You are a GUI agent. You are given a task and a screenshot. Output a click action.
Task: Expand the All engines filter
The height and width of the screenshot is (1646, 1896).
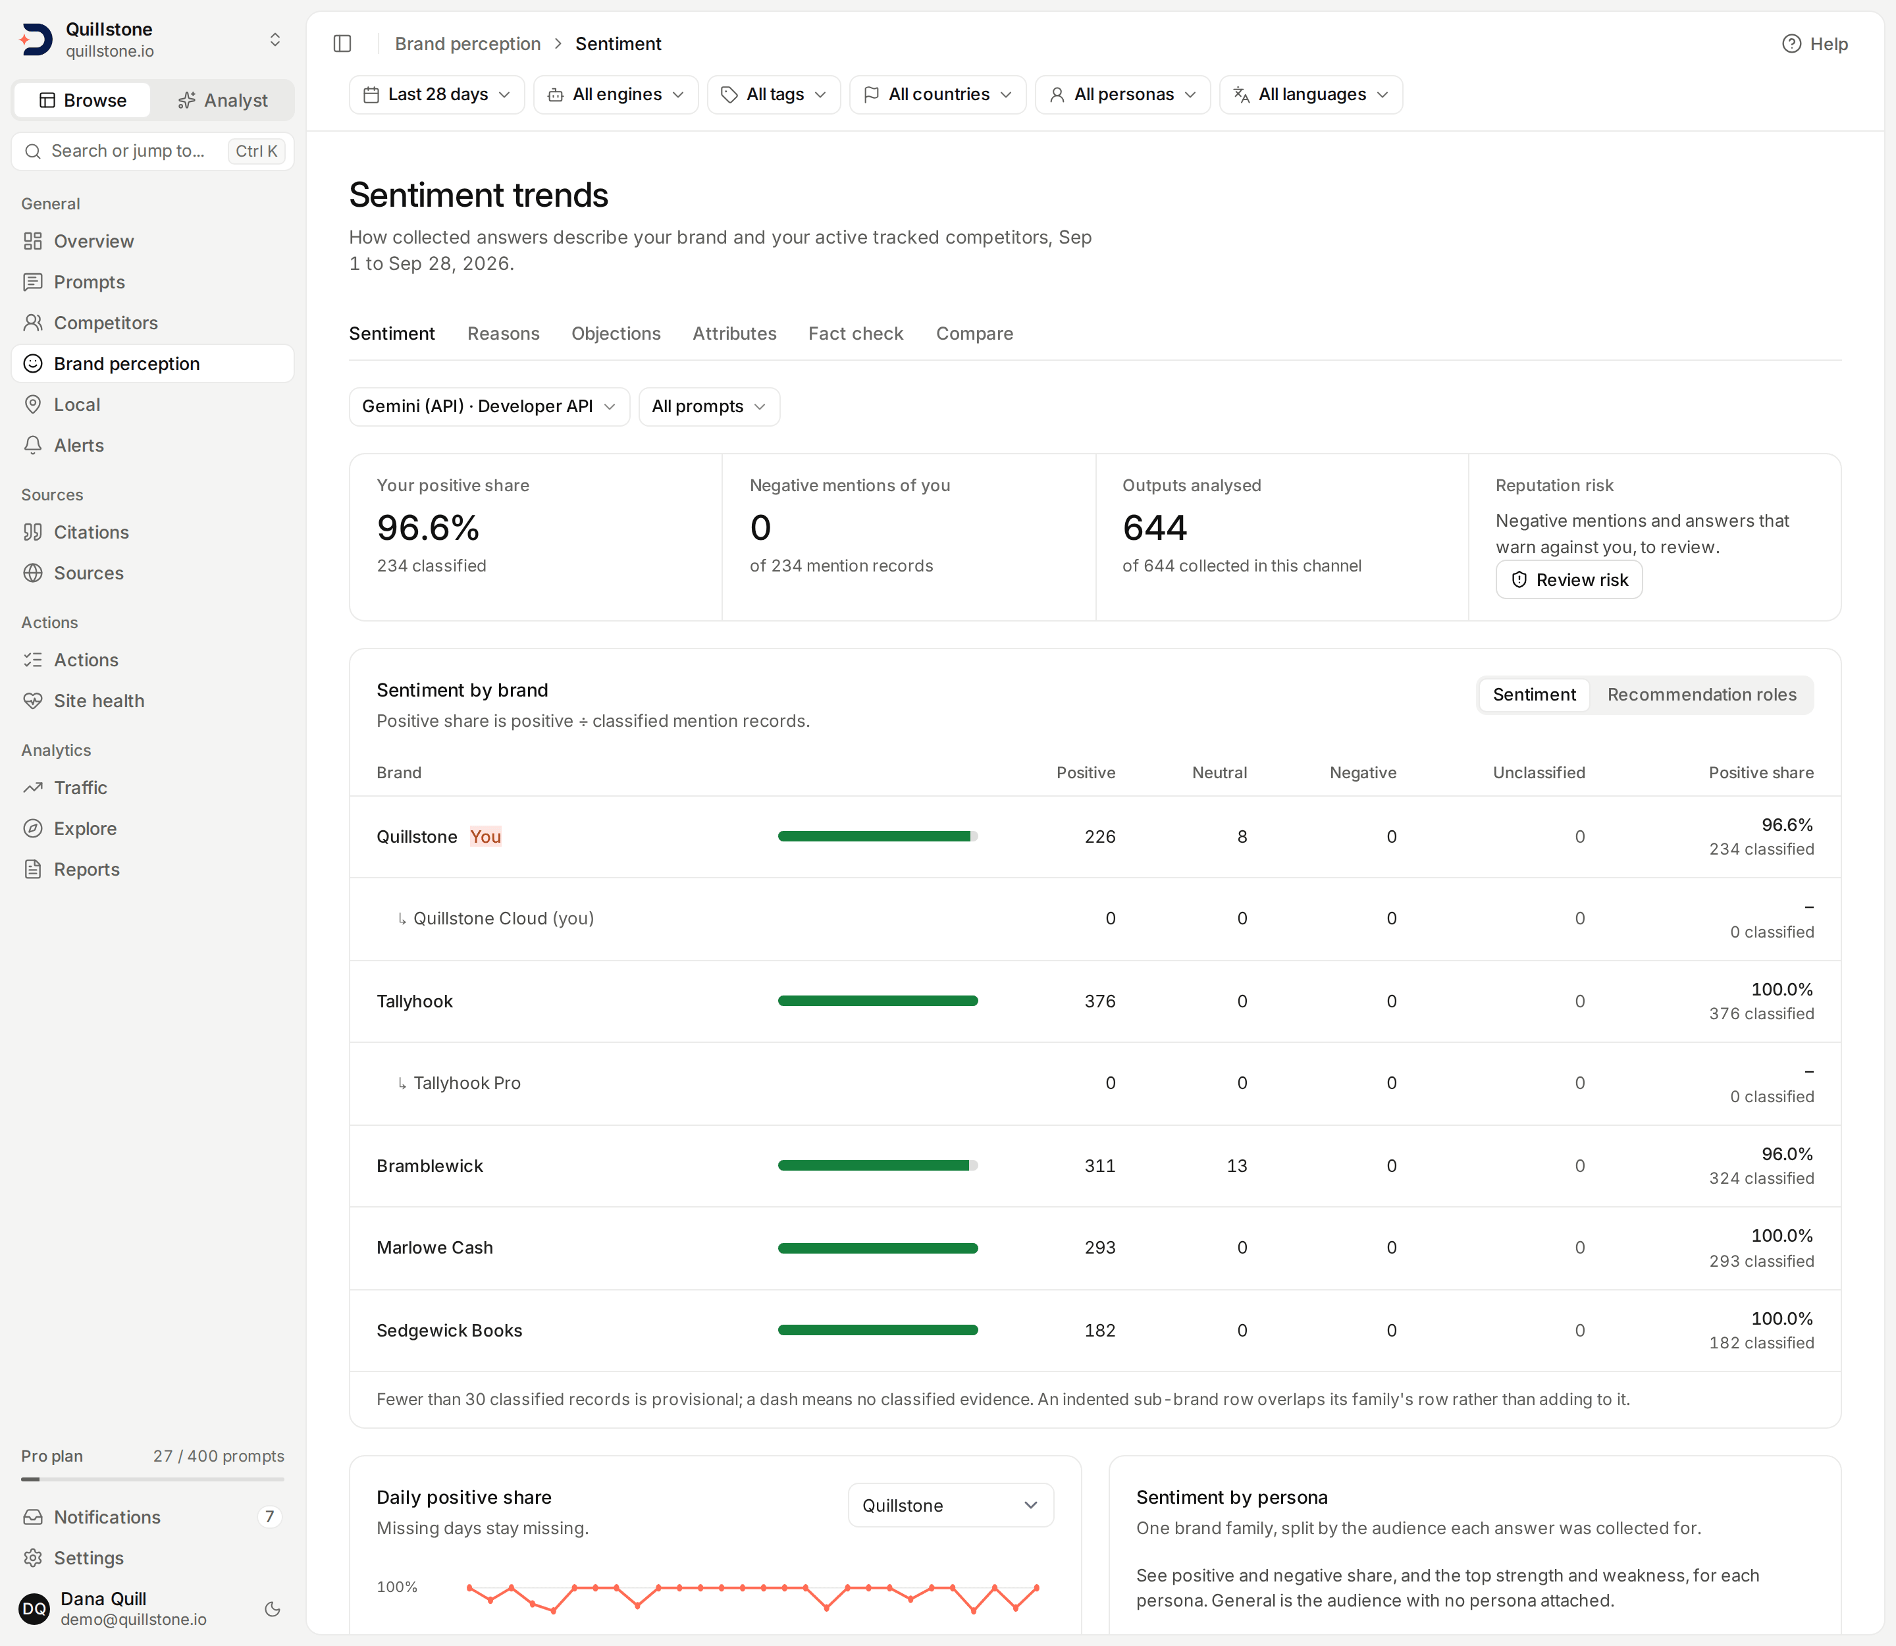[616, 95]
